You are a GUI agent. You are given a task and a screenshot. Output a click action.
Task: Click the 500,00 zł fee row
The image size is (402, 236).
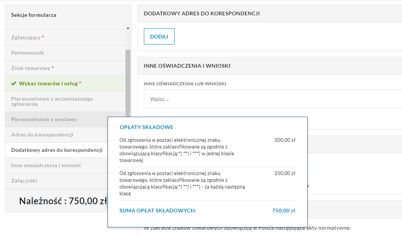(x=207, y=150)
